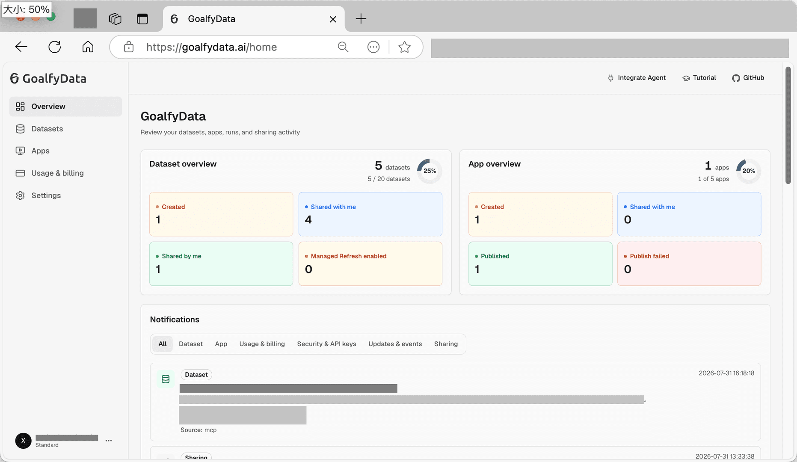Open the address bar more options icon
The height and width of the screenshot is (462, 797).
click(373, 47)
